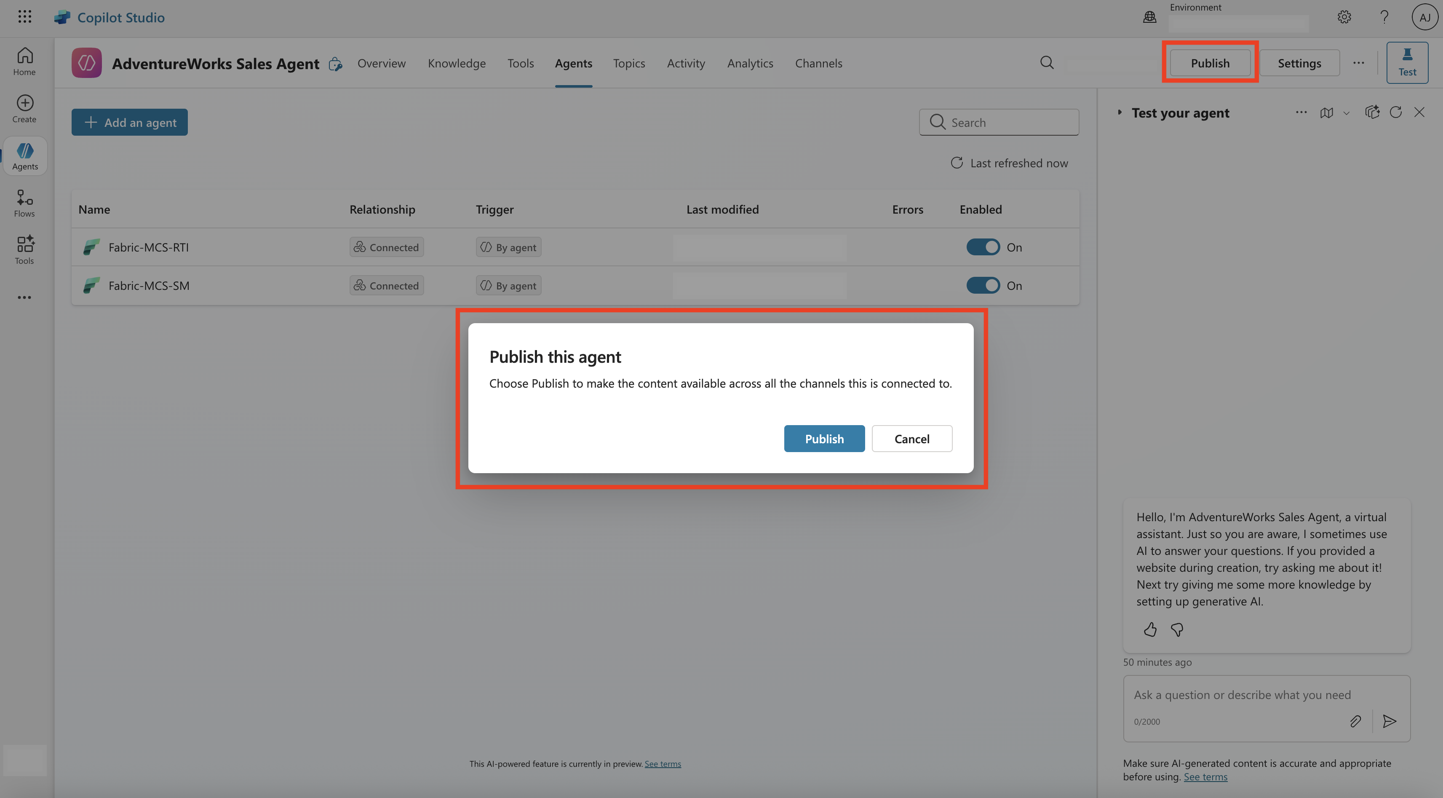Open the conversation map dropdown chevron
The width and height of the screenshot is (1443, 798).
pyautogui.click(x=1346, y=113)
